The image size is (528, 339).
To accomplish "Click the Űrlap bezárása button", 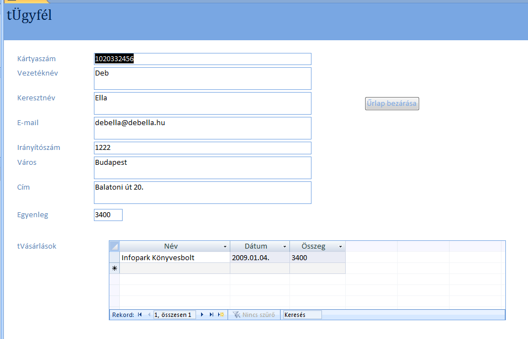I will [392, 104].
